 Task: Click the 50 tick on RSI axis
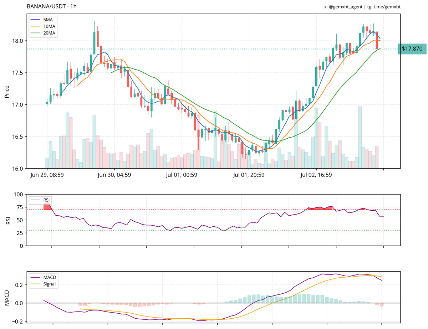tap(20, 220)
